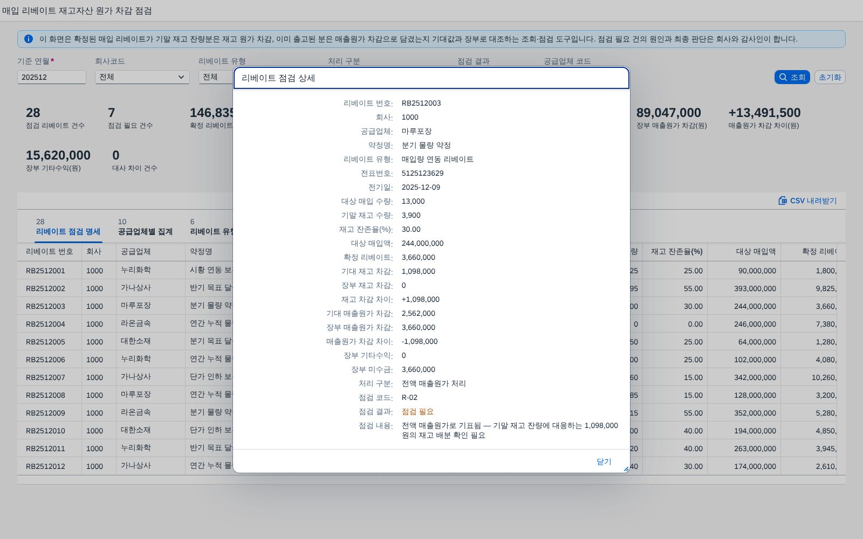Click the 대한소재 supplier cell in row RB2512010

click(x=136, y=430)
